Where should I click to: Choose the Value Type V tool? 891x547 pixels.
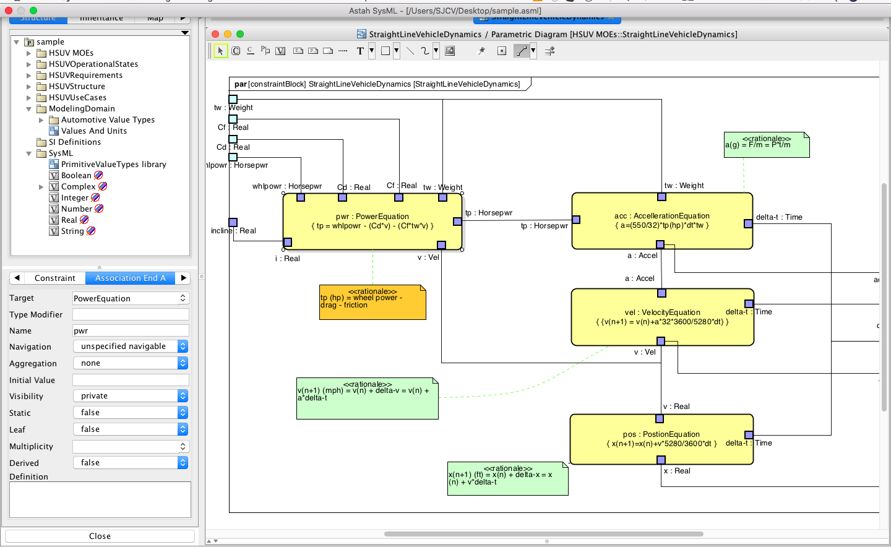tap(280, 51)
